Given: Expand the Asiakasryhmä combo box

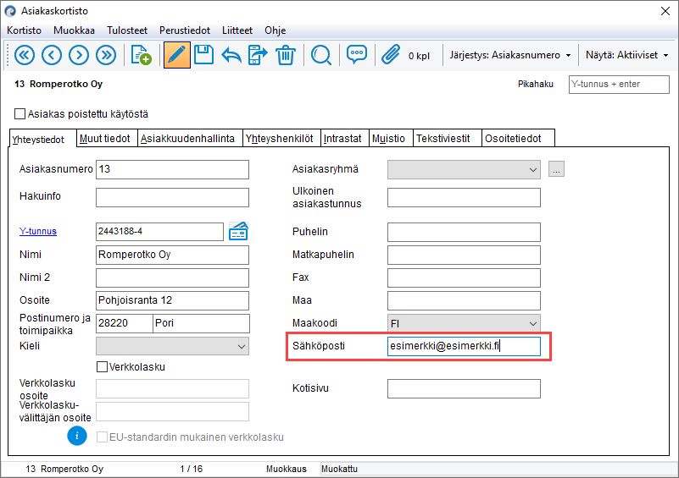Looking at the screenshot, I should (464, 169).
